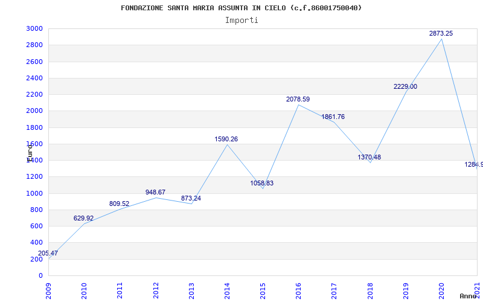The width and height of the screenshot is (483, 302).
Task: Click the 2013 x-axis year label
Action: pos(191,291)
